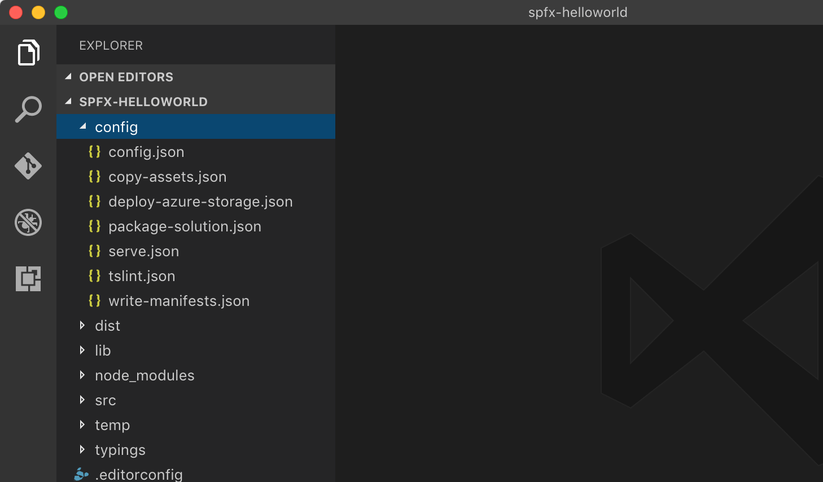This screenshot has height=482, width=823.
Task: Maximize the window with green button
Action: (61, 12)
